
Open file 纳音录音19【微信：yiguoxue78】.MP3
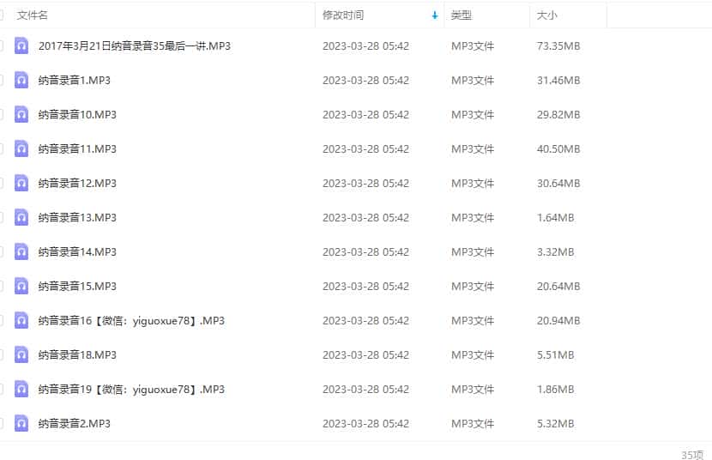pos(131,389)
